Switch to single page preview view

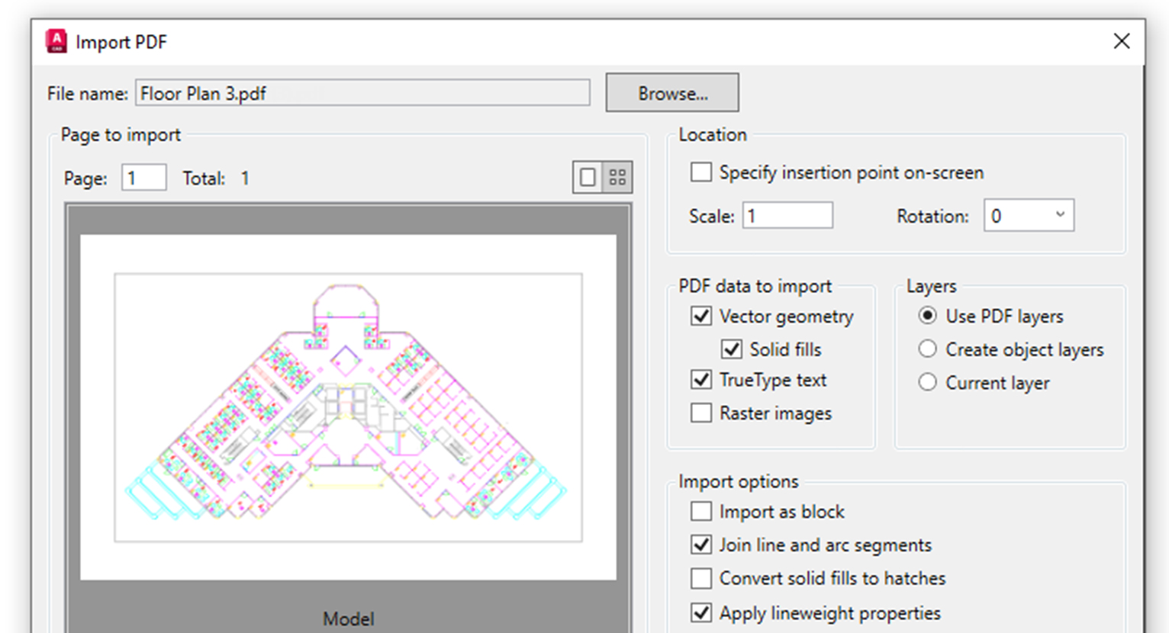(x=588, y=178)
